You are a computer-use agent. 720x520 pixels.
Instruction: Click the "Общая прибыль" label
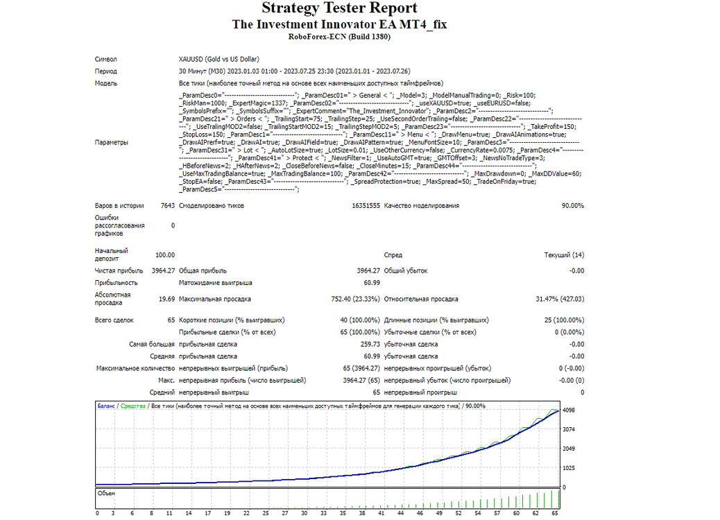(203, 271)
